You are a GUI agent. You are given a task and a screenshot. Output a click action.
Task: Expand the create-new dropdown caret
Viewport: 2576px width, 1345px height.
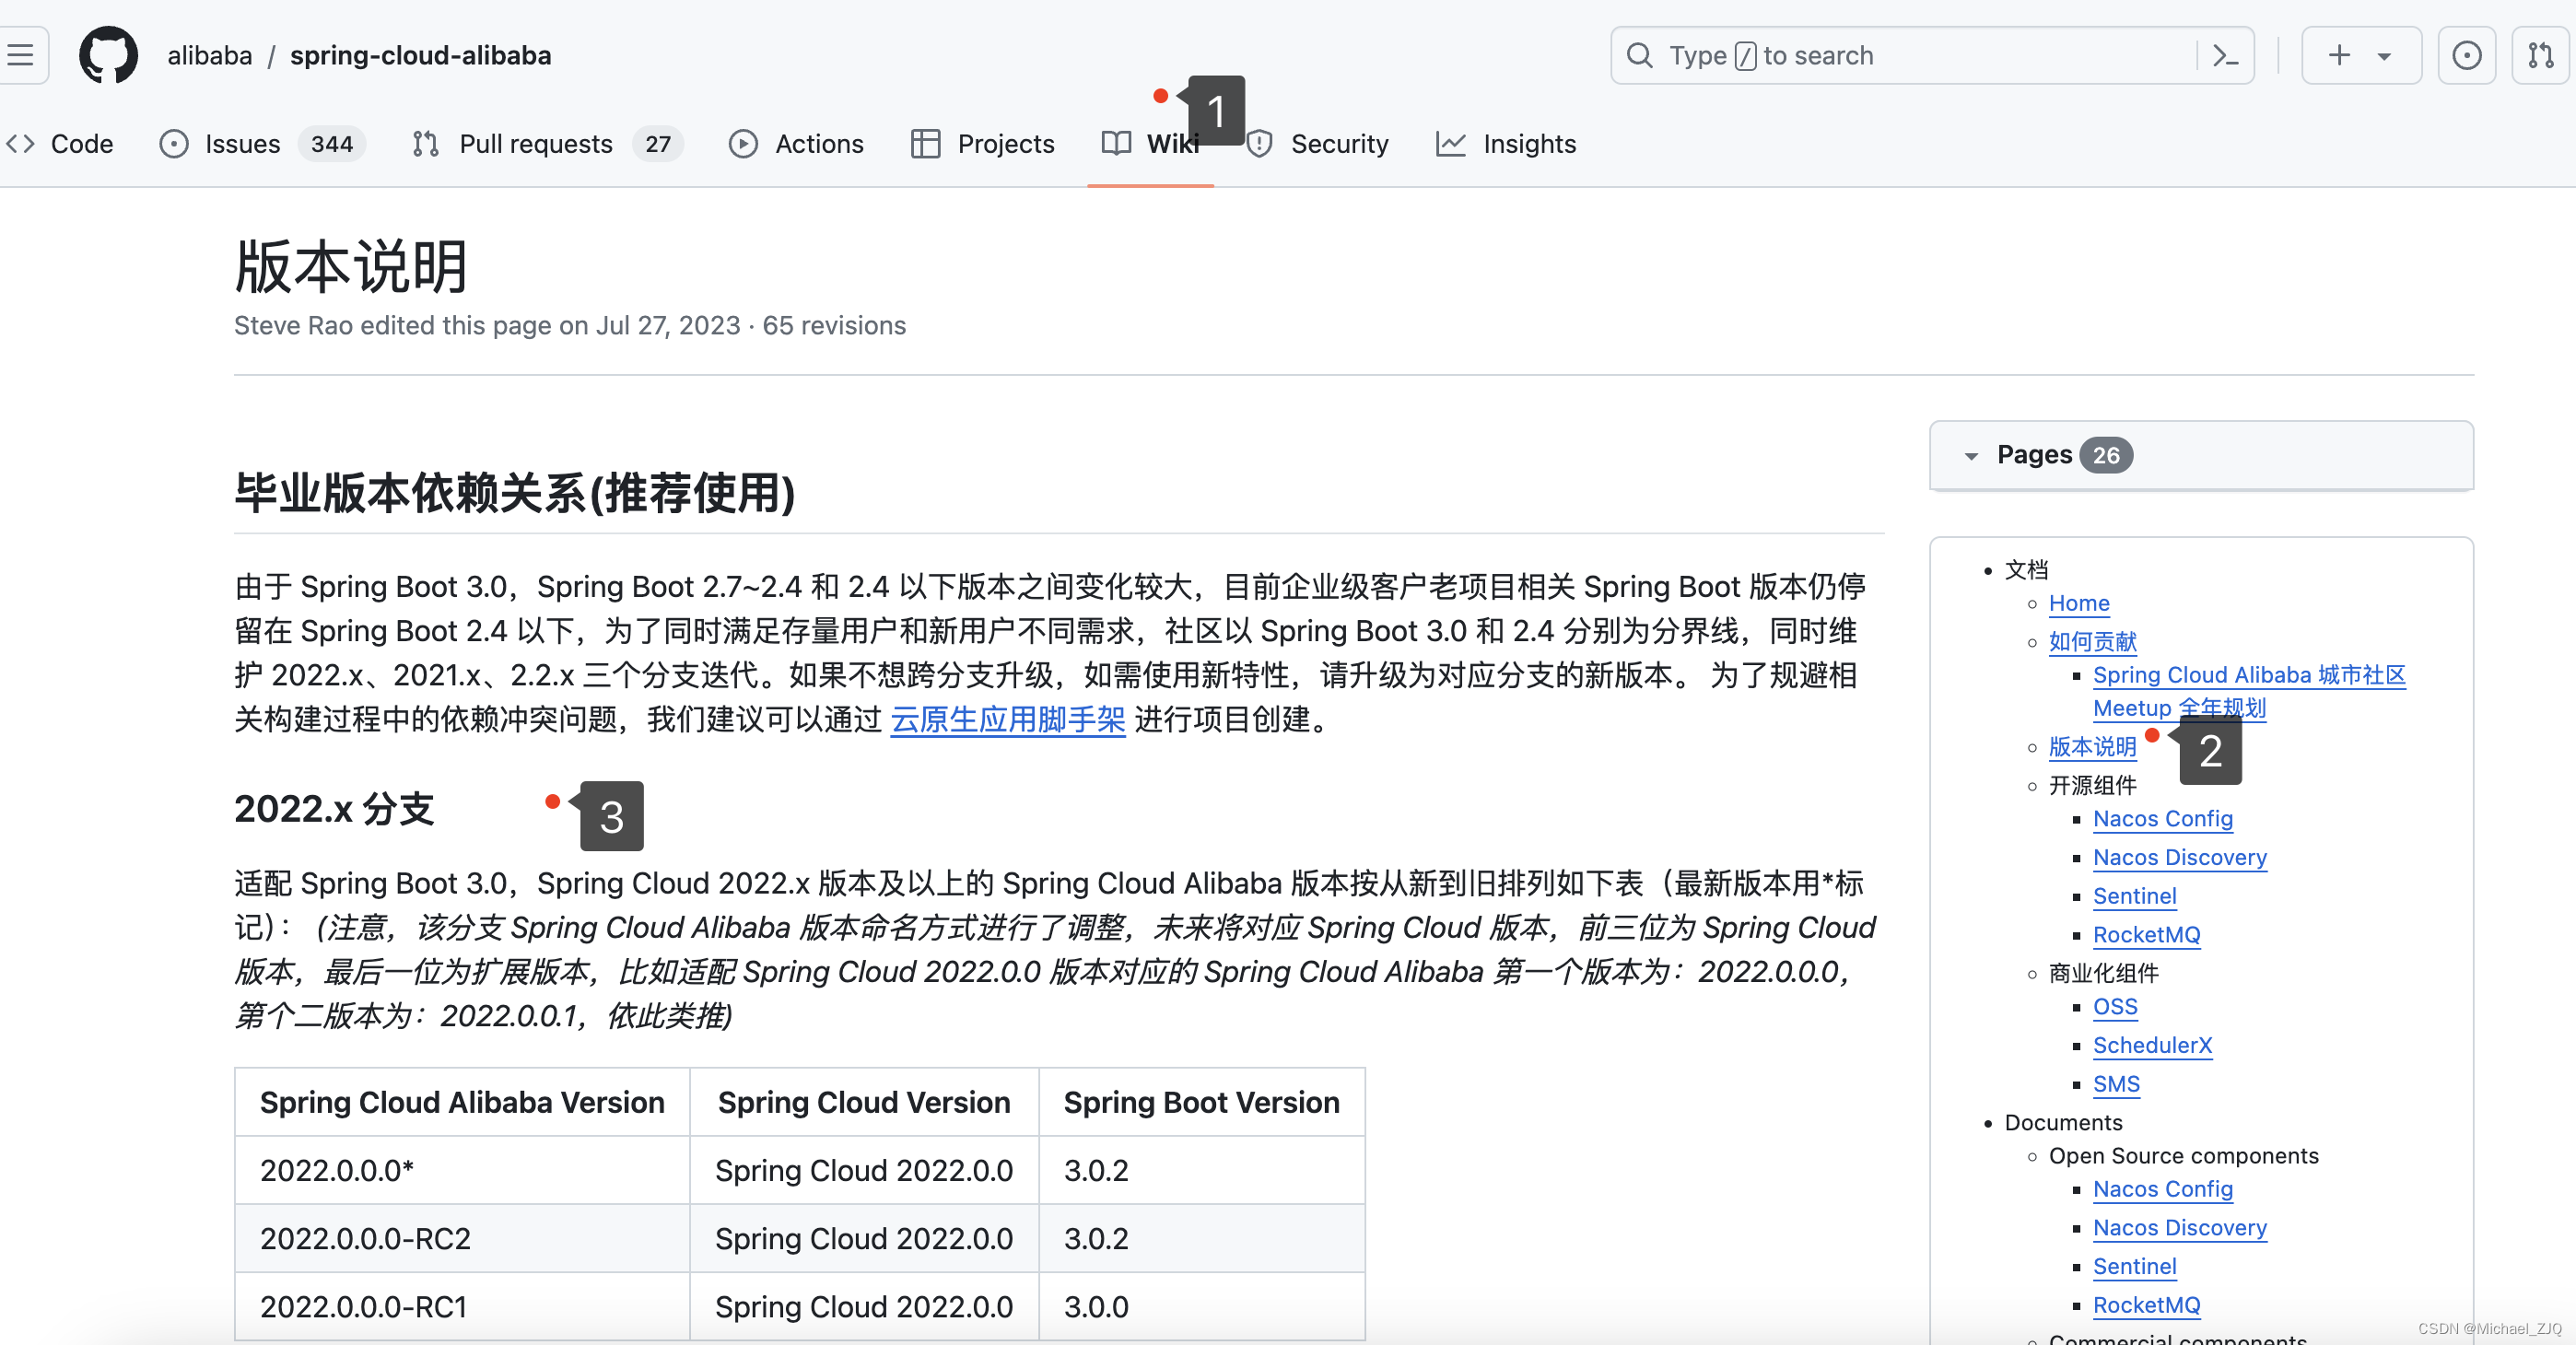(2384, 57)
